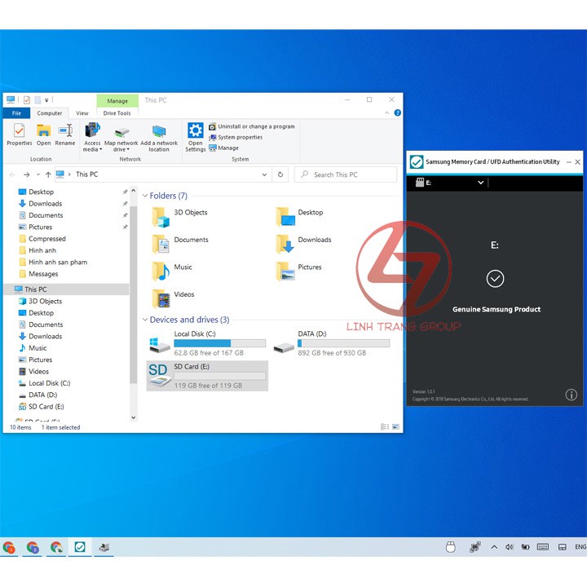Open the File menu tab
The image size is (587, 587).
coord(15,113)
